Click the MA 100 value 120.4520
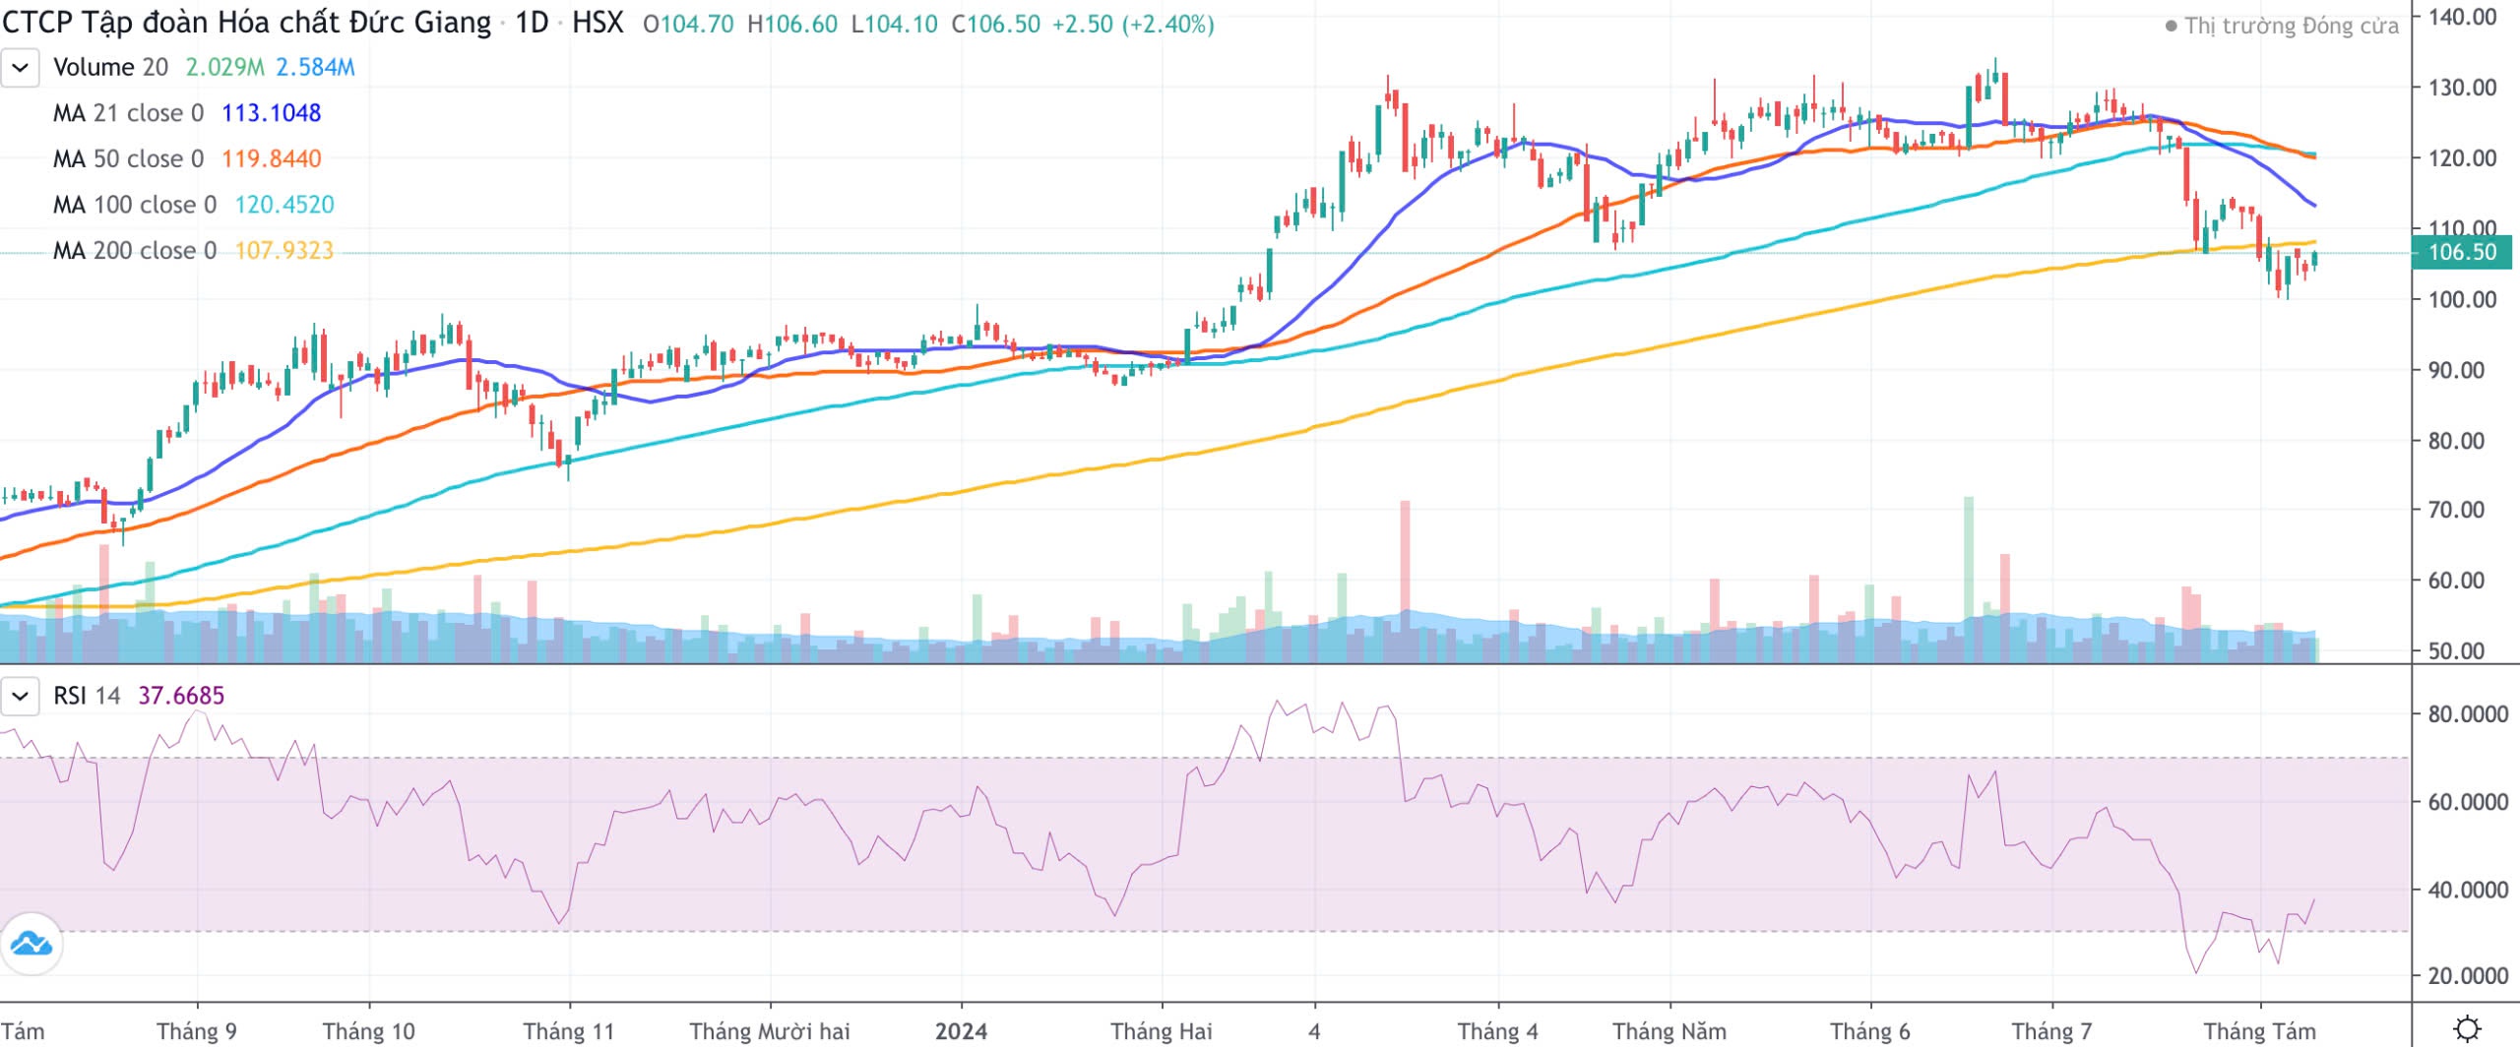 click(x=284, y=205)
